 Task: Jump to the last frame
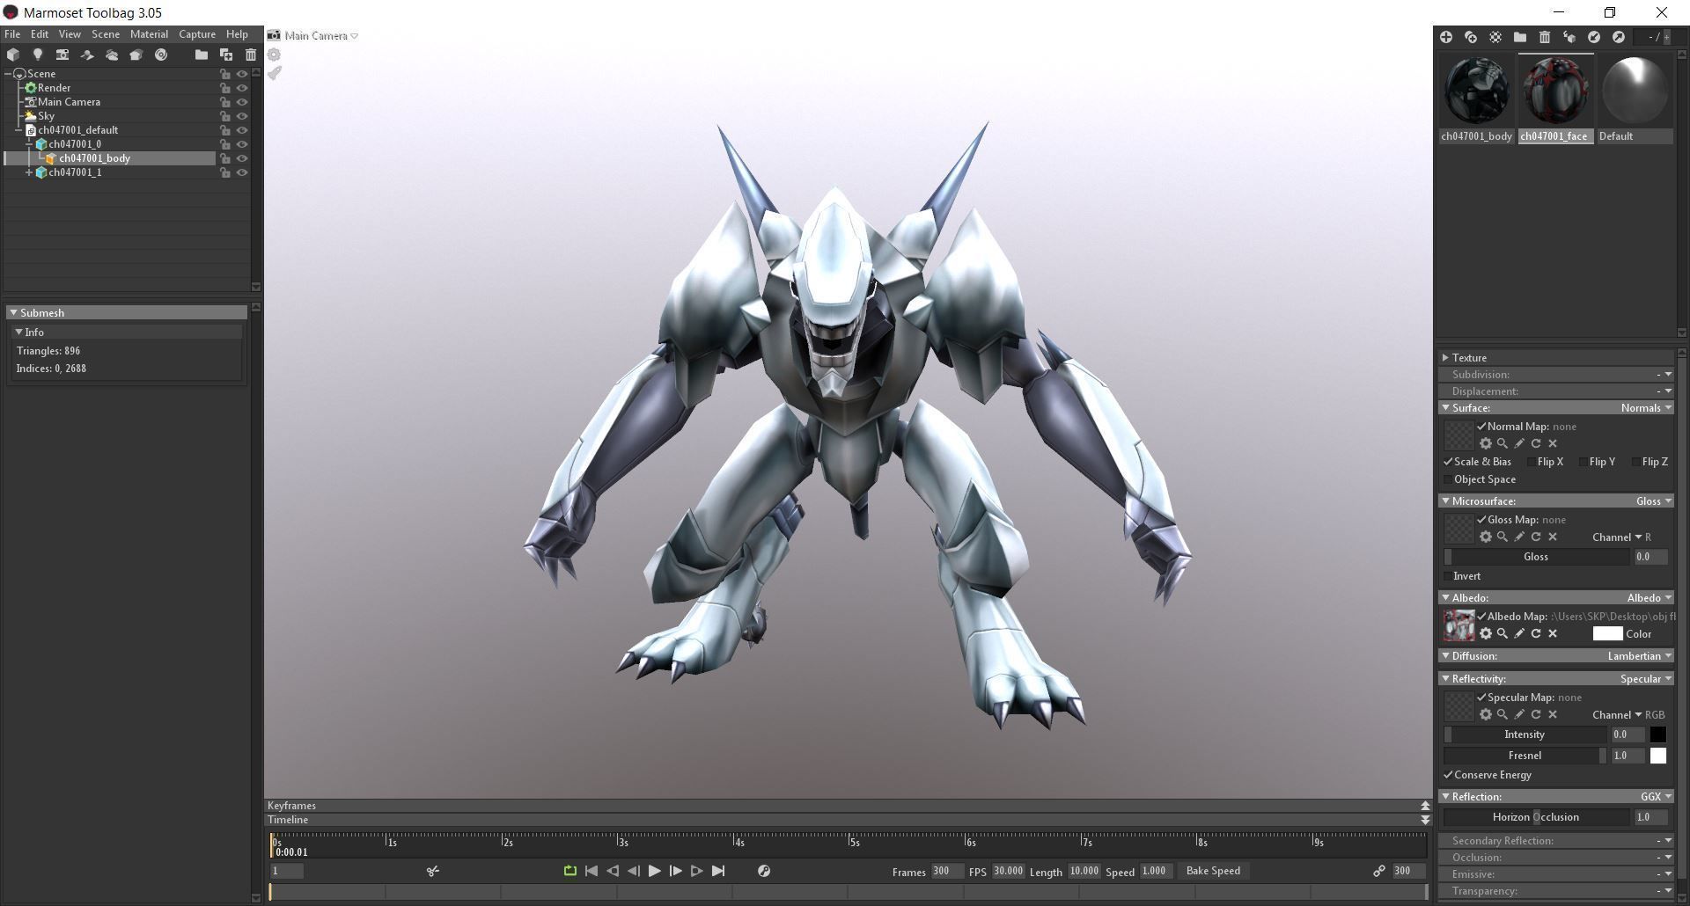pyautogui.click(x=718, y=871)
